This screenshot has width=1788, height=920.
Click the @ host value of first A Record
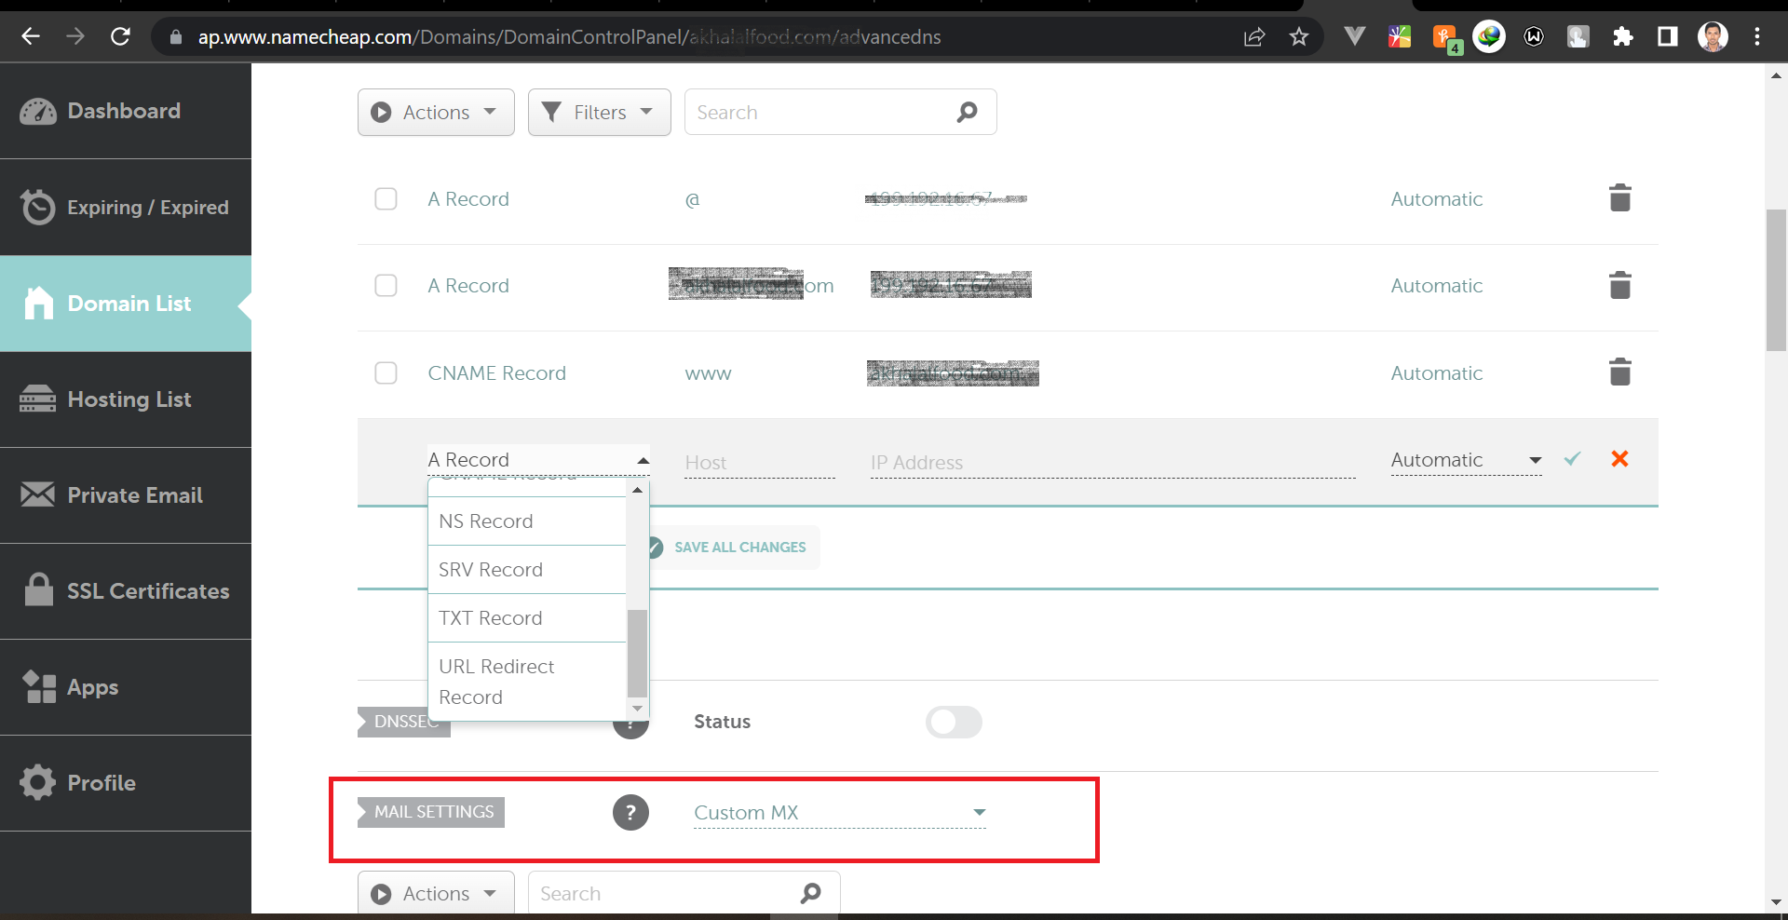(692, 199)
